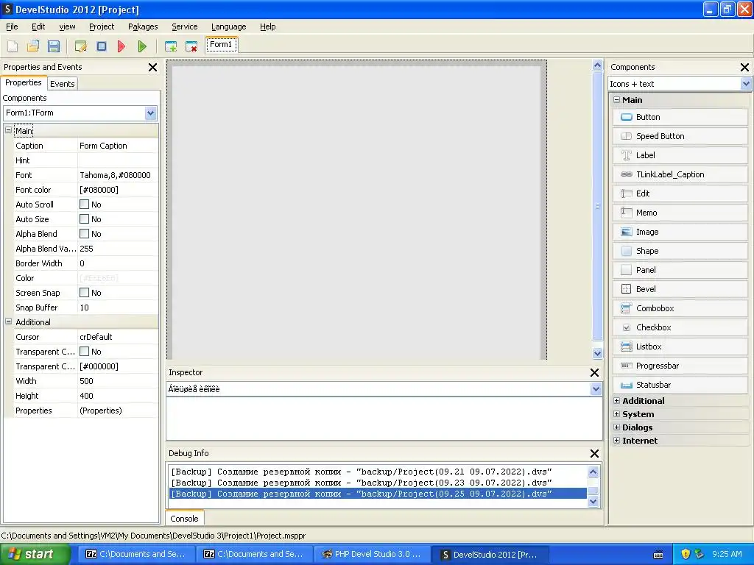
Task: Open the Service menu
Action: pos(185,26)
